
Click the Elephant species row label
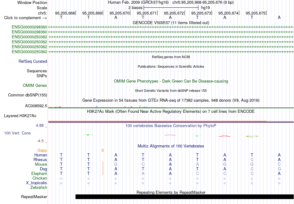(39, 174)
